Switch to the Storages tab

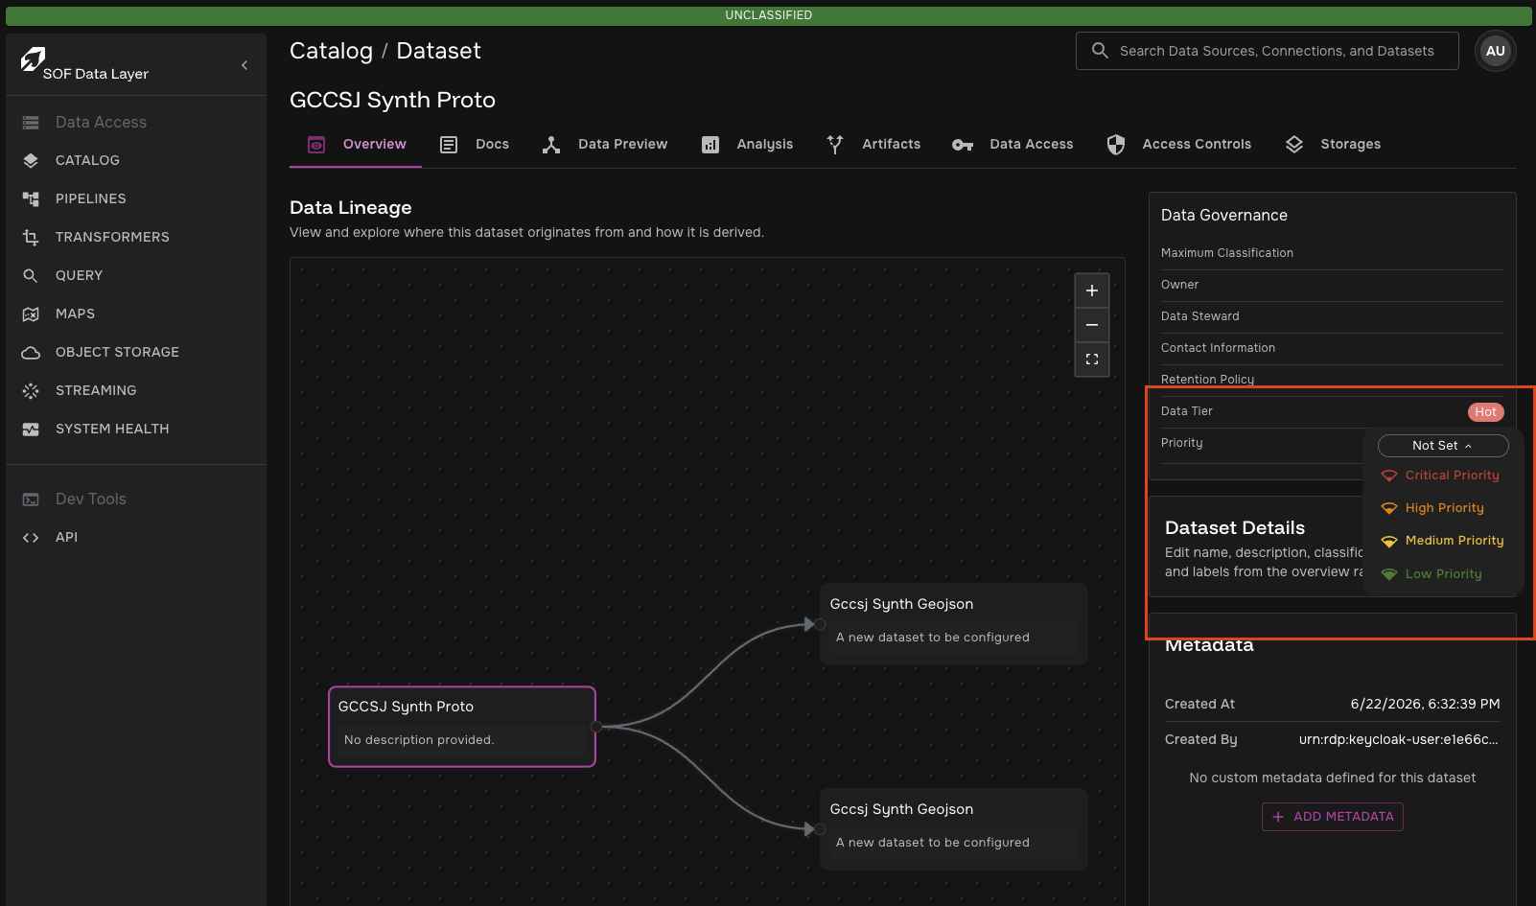(x=1333, y=145)
